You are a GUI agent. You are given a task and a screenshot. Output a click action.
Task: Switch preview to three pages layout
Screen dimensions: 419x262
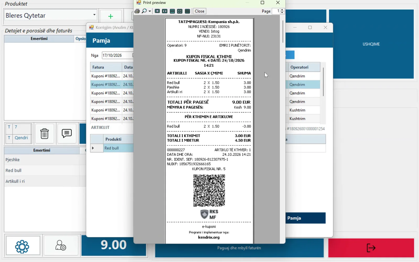172,11
